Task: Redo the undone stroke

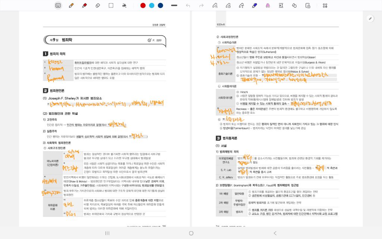Action: pos(201,5)
